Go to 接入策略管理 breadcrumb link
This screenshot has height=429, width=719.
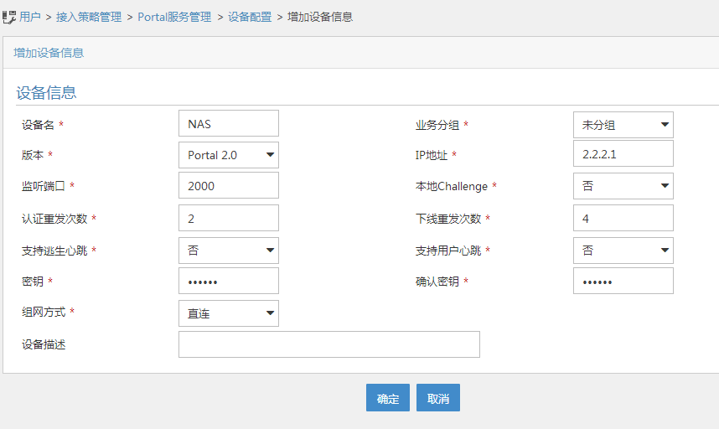tap(89, 17)
